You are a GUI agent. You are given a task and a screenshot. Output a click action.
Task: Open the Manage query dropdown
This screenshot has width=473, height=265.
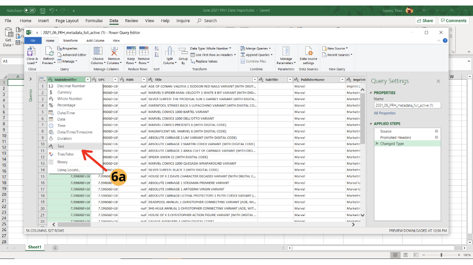68,61
